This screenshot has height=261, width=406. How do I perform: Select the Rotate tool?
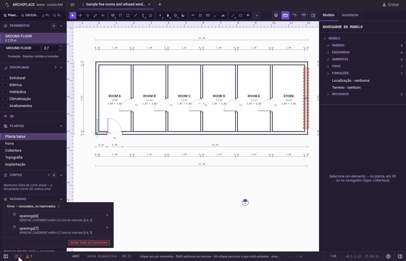click(88, 15)
